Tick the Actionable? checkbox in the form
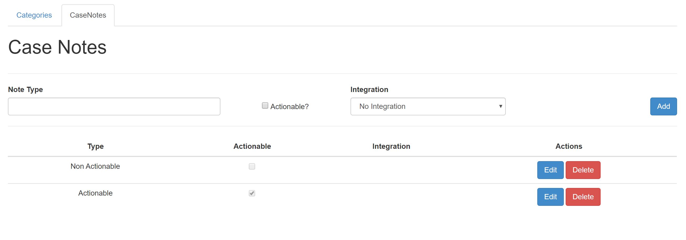686x240 pixels. coord(265,106)
